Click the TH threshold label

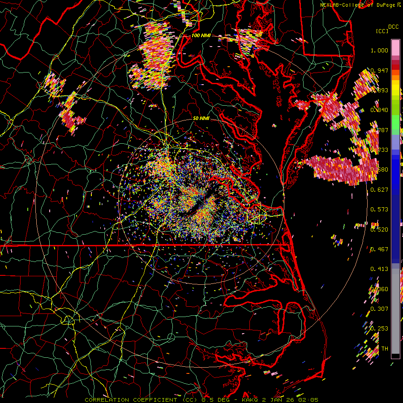click(x=385, y=348)
